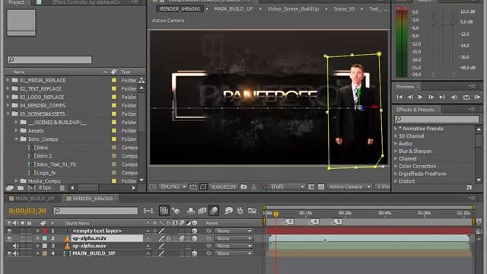The height and width of the screenshot is (274, 487).
Task: Click 8 bpc color depth button
Action: (45, 188)
